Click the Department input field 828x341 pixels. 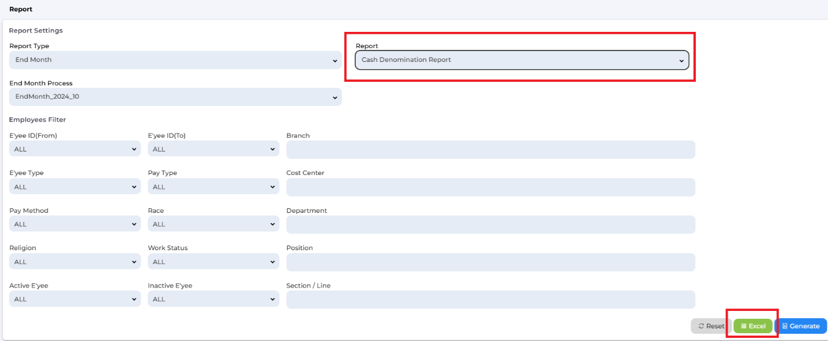click(x=490, y=224)
